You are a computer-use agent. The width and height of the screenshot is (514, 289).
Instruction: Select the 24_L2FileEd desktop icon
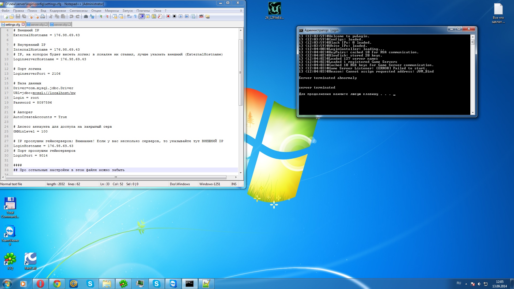pos(274,11)
